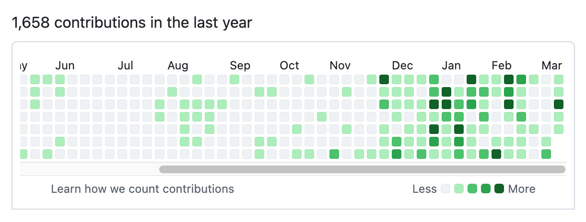The image size is (586, 222).
Task: Click the darkest green swatch next to 'More'
Action: [499, 189]
